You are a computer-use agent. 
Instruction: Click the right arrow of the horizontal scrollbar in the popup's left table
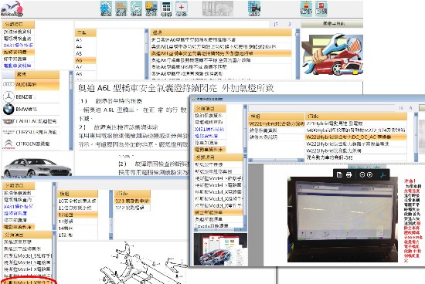point(301,161)
